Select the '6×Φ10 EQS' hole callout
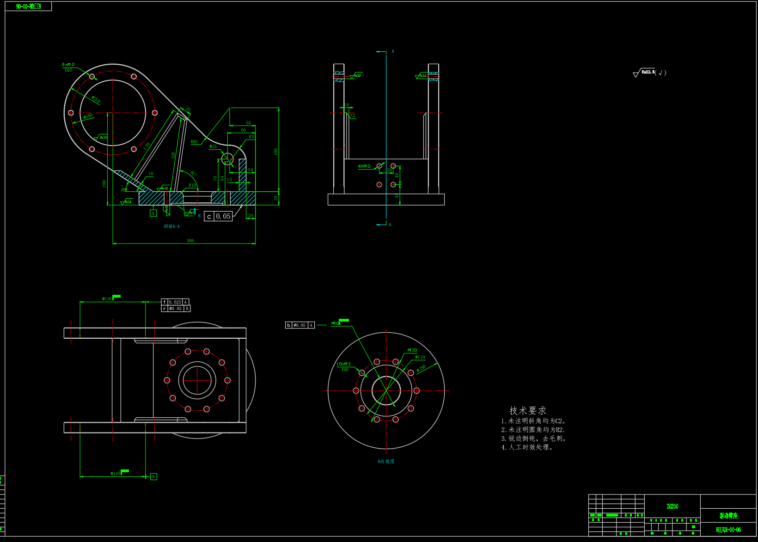Viewport: 758px width, 542px height. pos(68,67)
